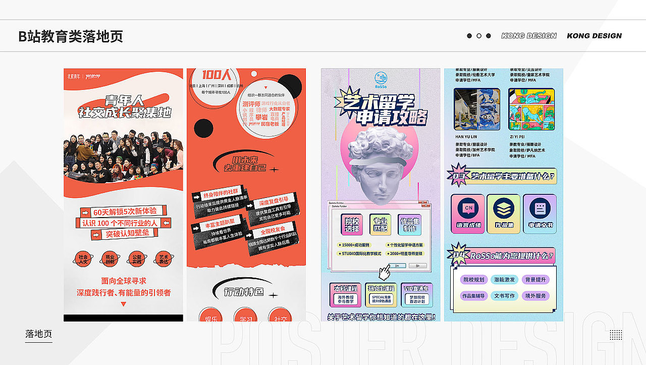The width and height of the screenshot is (646, 365).
Task: Click the 15000+成功案例 bullet
Action: click(x=354, y=245)
